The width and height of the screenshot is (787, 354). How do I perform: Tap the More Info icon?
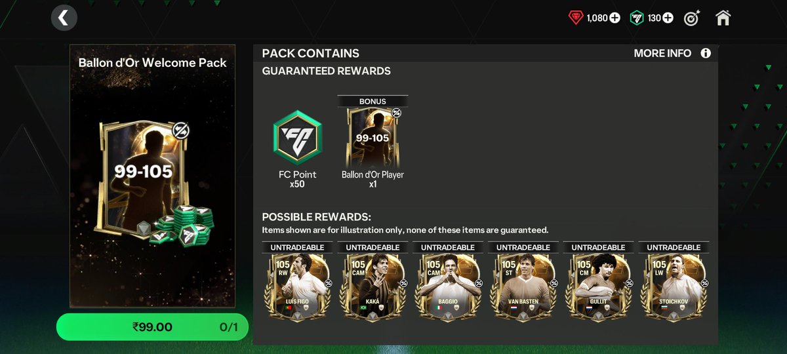[706, 53]
